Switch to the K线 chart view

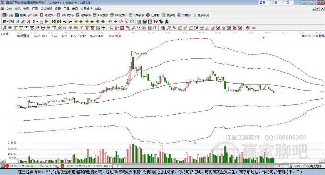coord(33,15)
